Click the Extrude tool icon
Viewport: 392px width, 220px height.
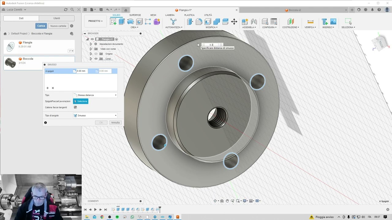122,21
